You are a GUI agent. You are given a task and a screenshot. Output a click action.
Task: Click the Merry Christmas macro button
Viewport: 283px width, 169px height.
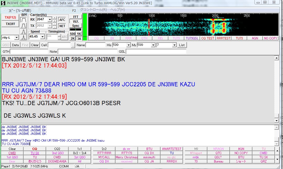tap(127, 157)
